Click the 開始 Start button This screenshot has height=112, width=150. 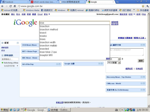tap(4, 110)
